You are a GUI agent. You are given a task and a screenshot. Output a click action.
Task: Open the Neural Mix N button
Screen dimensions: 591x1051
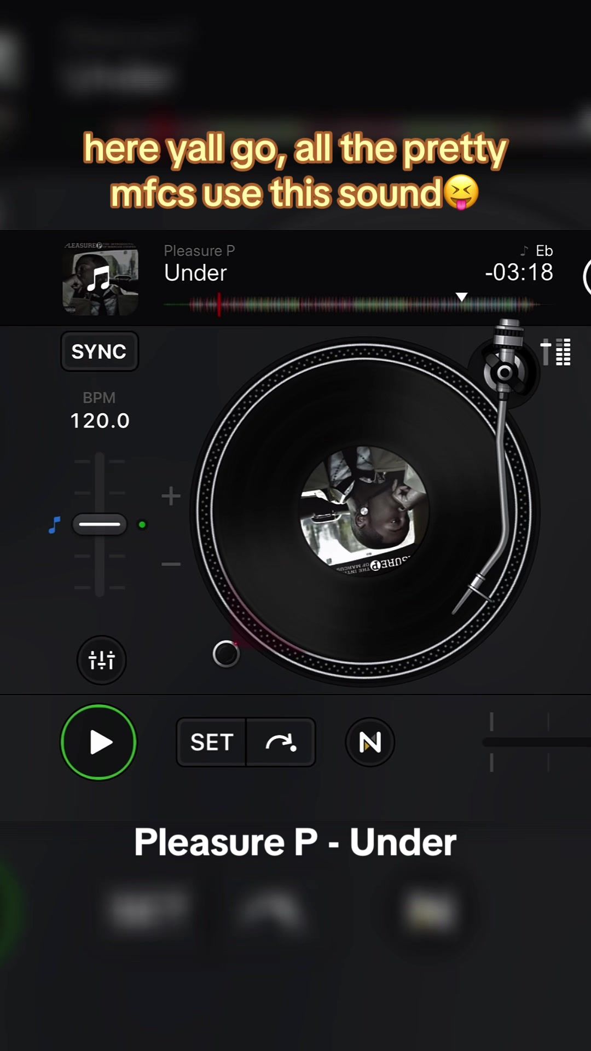(370, 742)
